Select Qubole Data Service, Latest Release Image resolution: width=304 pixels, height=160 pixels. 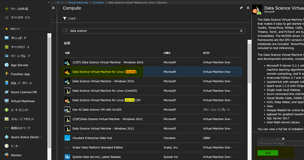pos(152,157)
